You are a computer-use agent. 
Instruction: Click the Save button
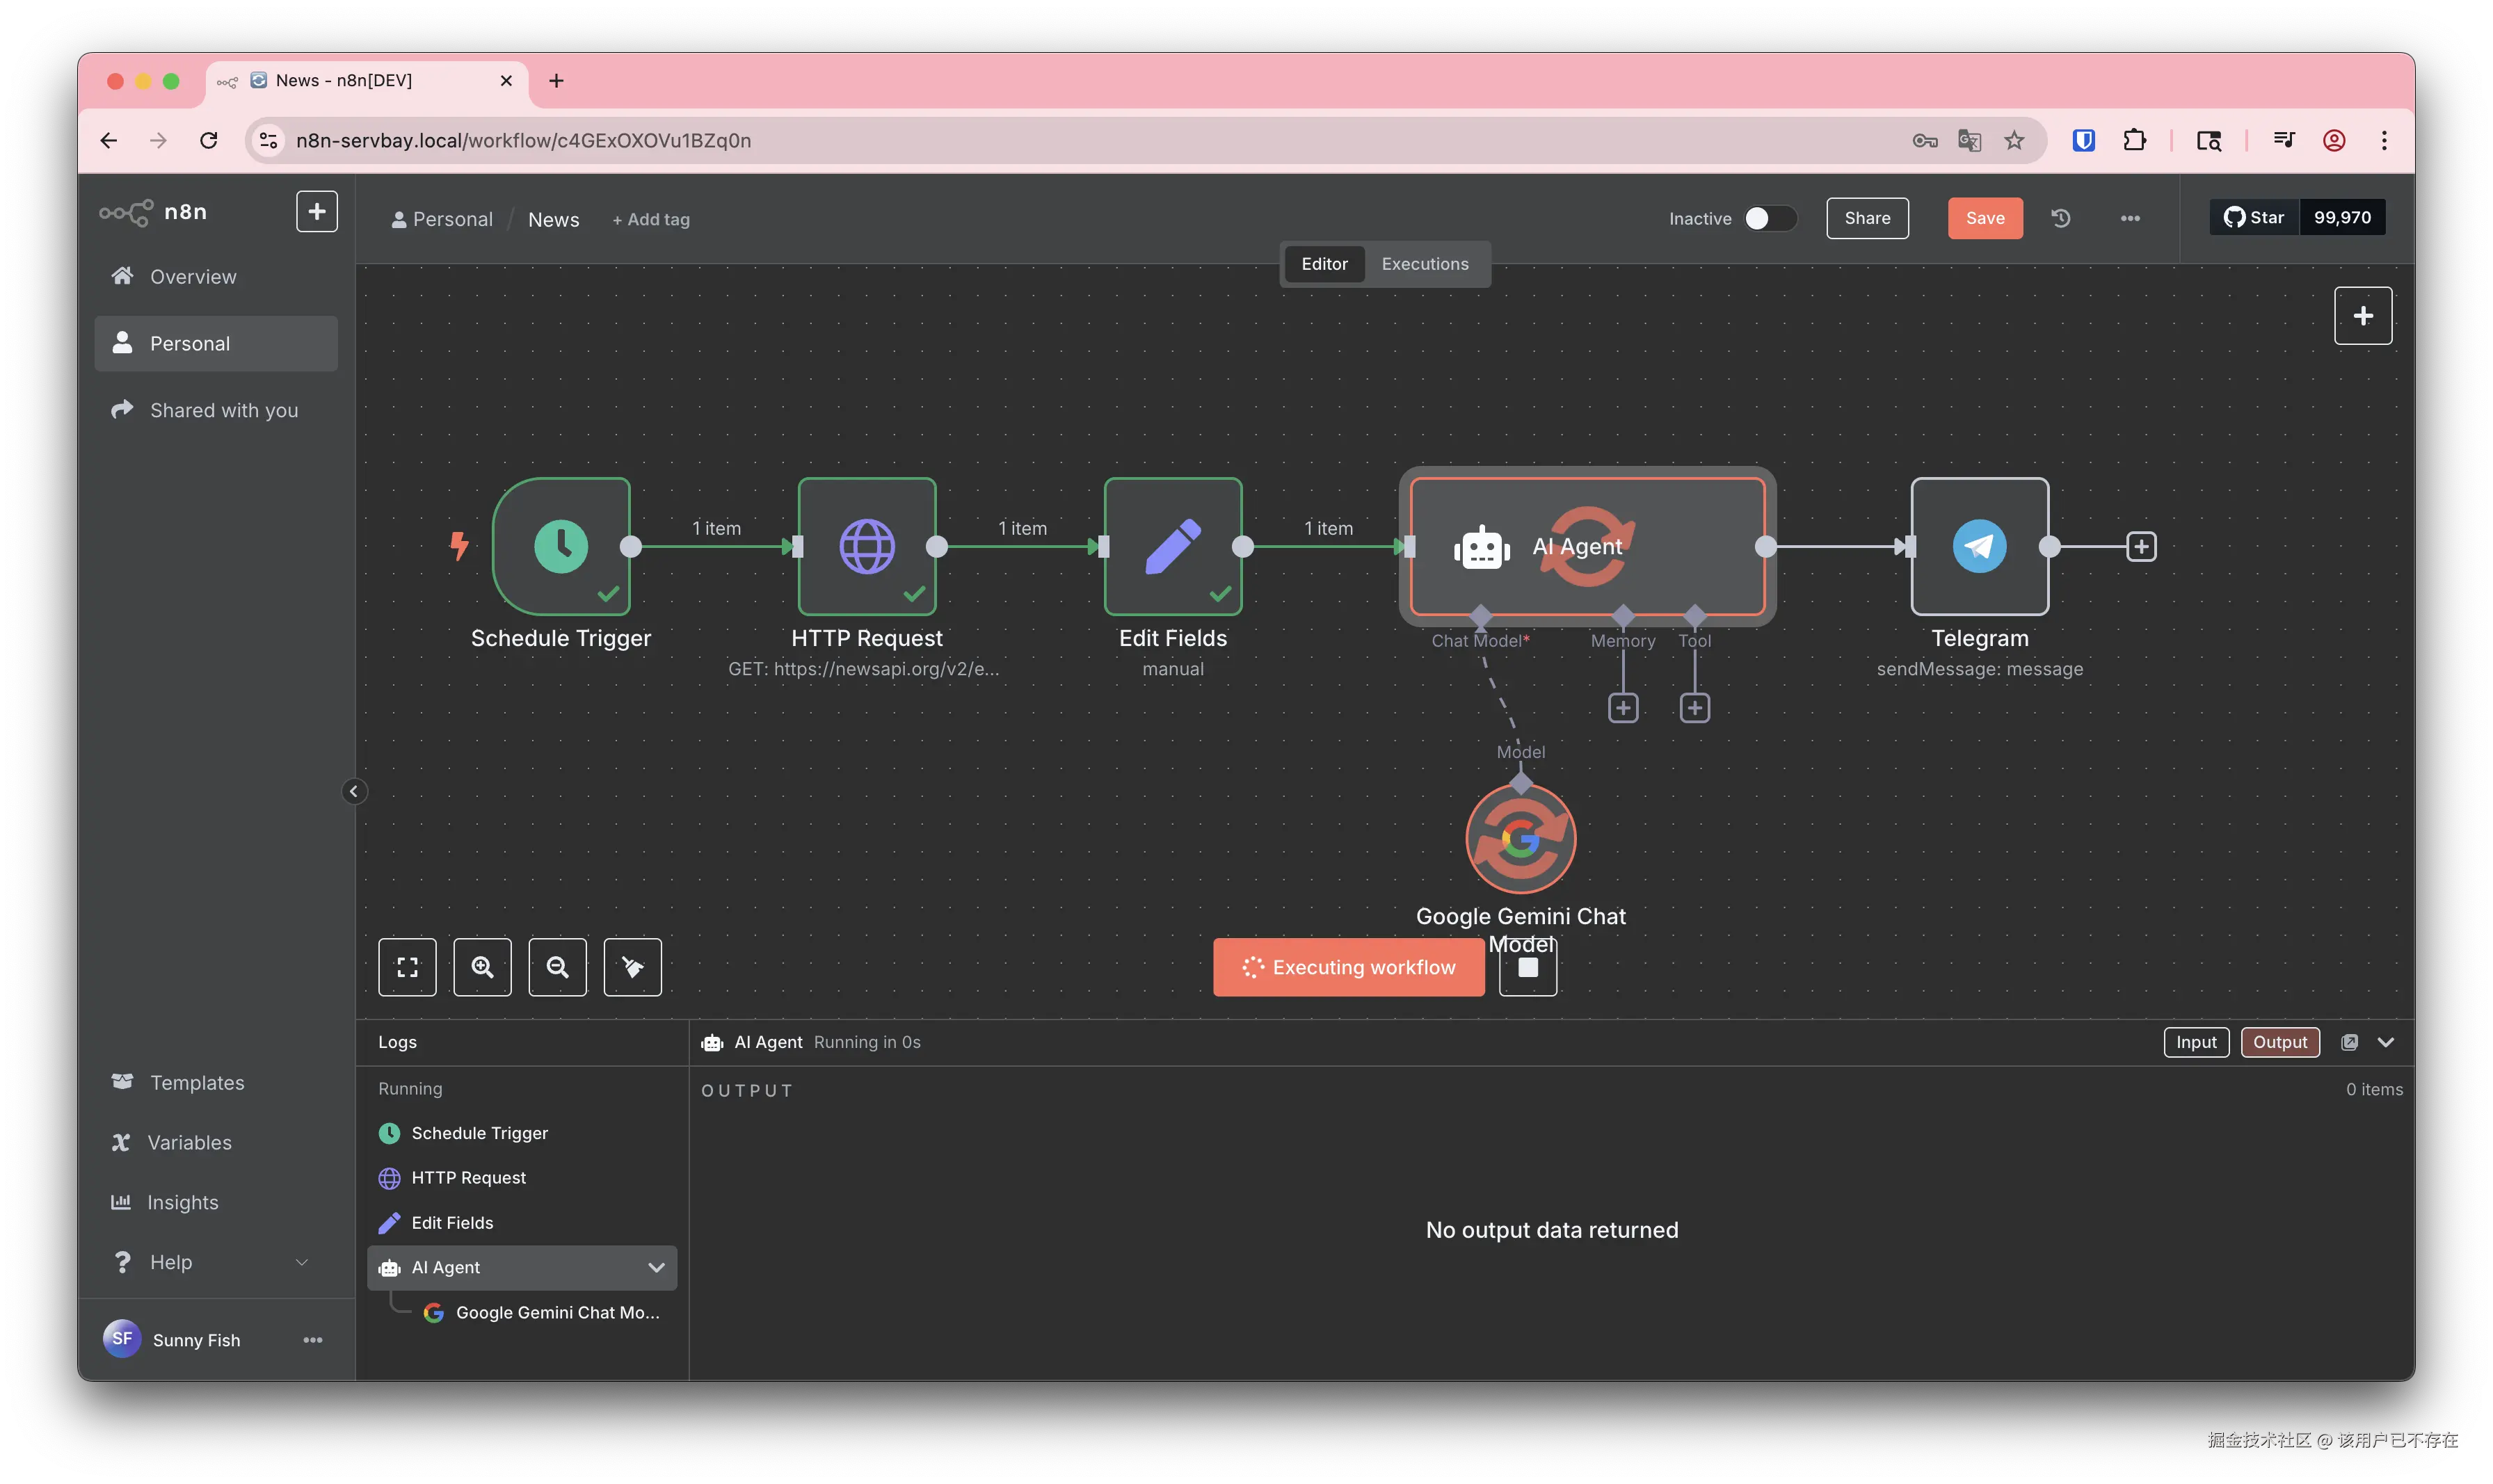tap(1984, 218)
